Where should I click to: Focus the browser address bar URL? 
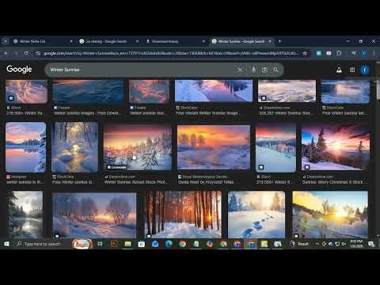coord(171,53)
